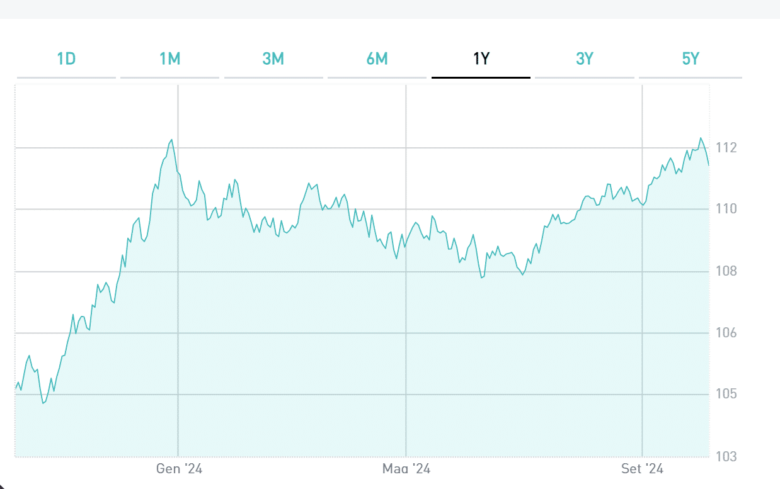Click the chart peak just before Gen '24

click(x=171, y=140)
